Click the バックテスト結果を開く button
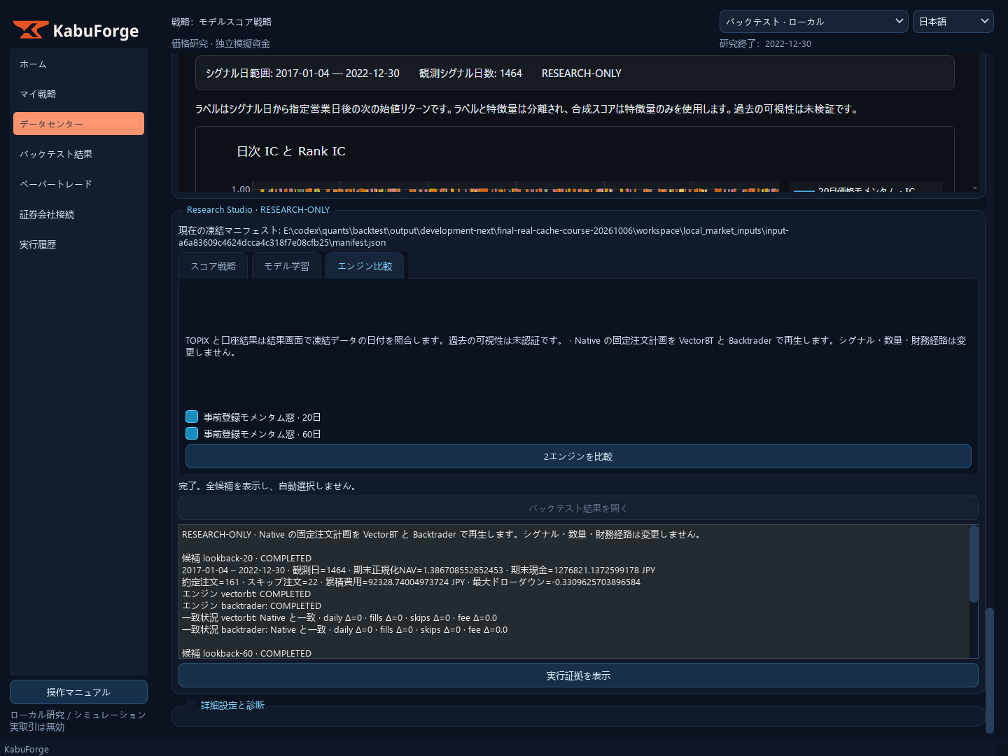The width and height of the screenshot is (1008, 756). pyautogui.click(x=578, y=508)
